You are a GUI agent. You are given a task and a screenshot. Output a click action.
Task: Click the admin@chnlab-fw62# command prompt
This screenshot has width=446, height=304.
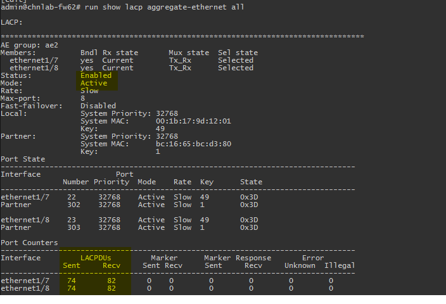click(x=39, y=7)
